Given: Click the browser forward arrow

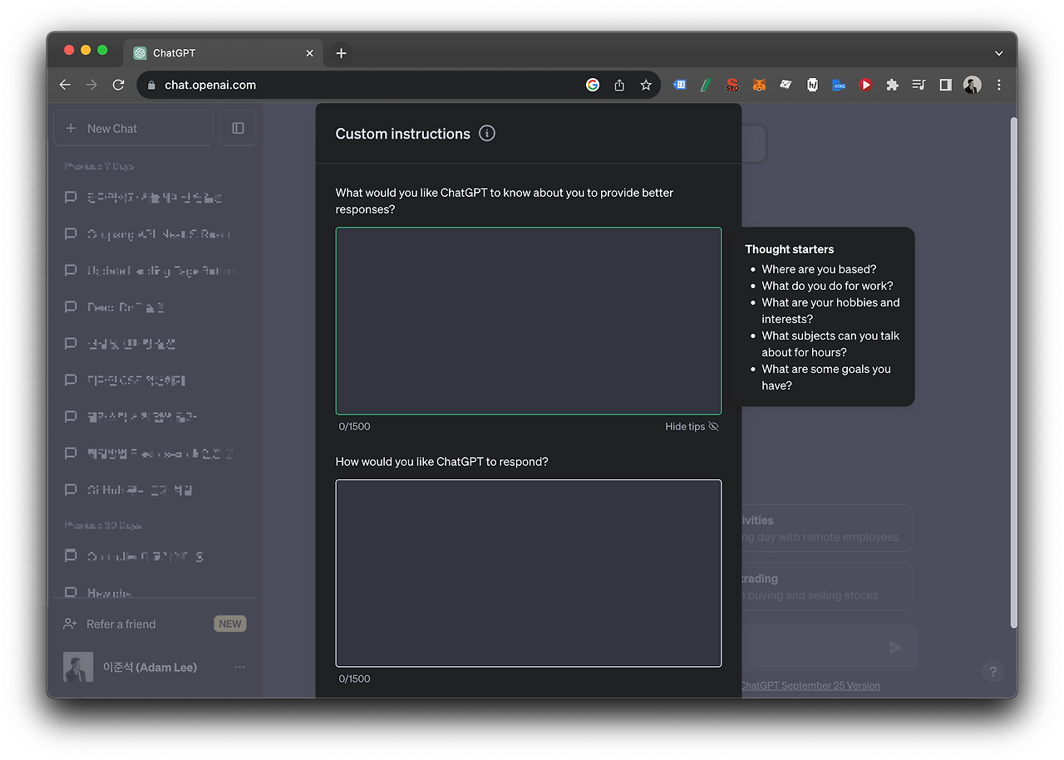Looking at the screenshot, I should click(91, 85).
